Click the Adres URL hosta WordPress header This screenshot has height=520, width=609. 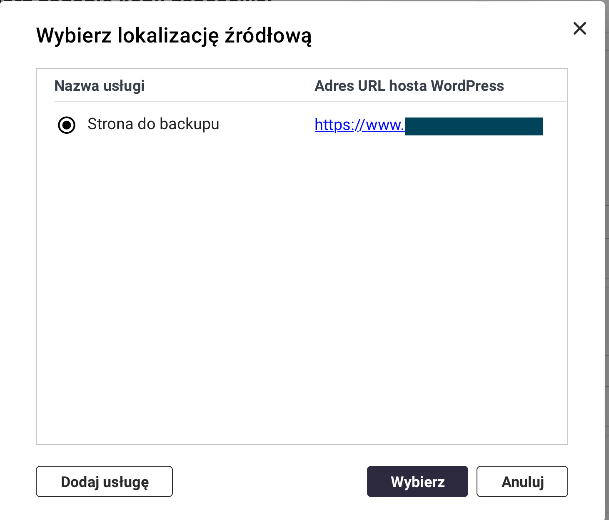point(409,86)
